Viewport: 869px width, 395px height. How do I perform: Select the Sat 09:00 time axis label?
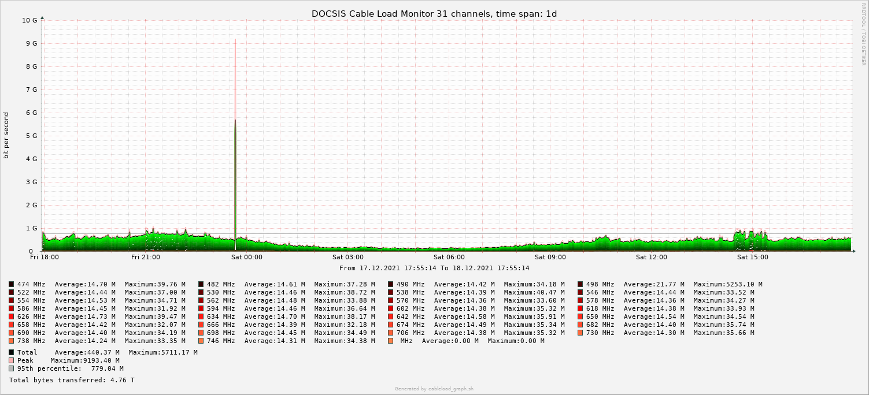(x=550, y=258)
